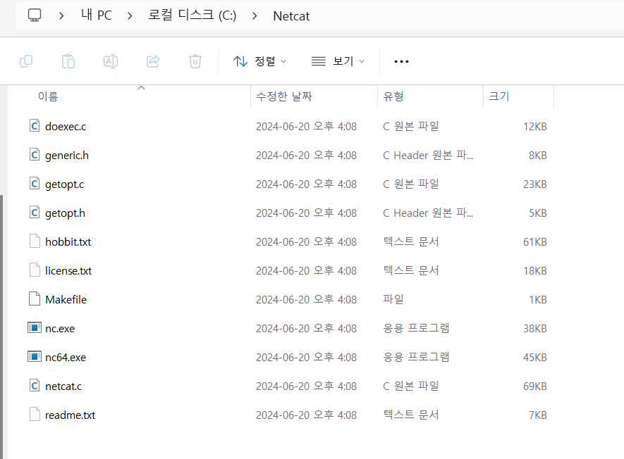Viewport: 624px width, 459px height.
Task: Click the Copy toolbar icon
Action: pyautogui.click(x=26, y=61)
